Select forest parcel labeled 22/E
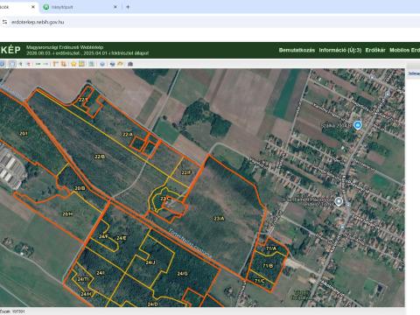 point(83,100)
